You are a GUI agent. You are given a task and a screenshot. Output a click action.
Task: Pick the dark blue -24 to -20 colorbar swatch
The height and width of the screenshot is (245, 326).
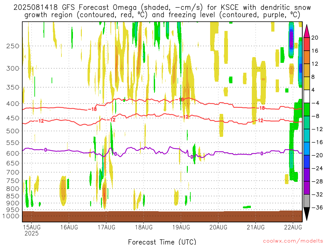pyautogui.click(x=307, y=162)
